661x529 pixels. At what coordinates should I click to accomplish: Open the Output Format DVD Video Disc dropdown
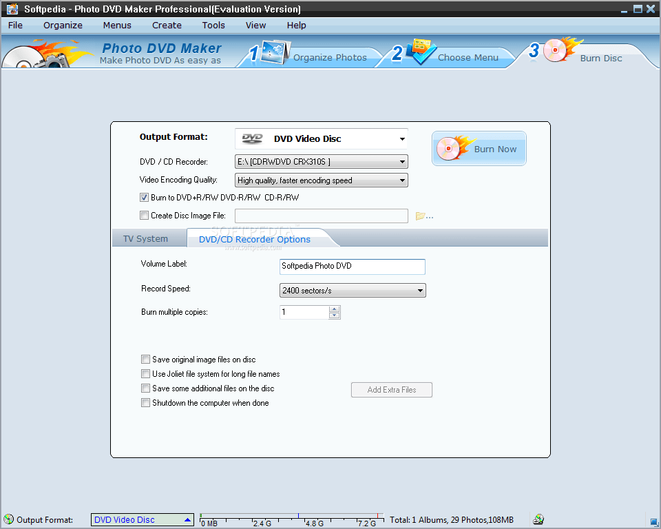(322, 138)
